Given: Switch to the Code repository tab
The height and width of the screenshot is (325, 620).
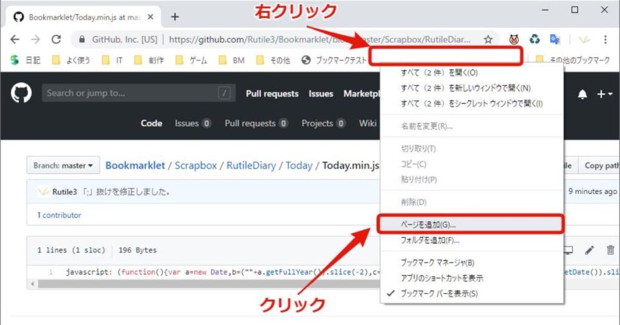Looking at the screenshot, I should [x=151, y=123].
